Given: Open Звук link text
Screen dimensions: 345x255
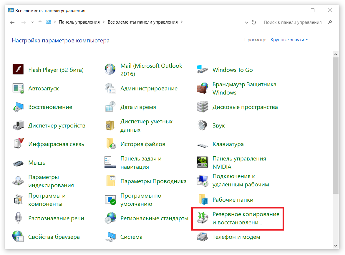Looking at the screenshot, I should coord(218,126).
